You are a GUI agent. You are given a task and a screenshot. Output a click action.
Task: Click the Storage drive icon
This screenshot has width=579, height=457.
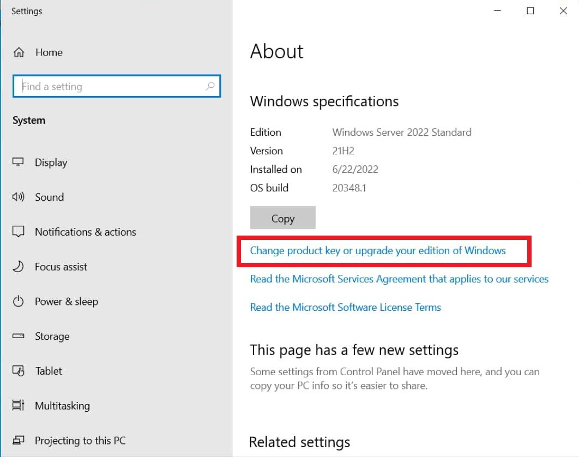coord(19,336)
